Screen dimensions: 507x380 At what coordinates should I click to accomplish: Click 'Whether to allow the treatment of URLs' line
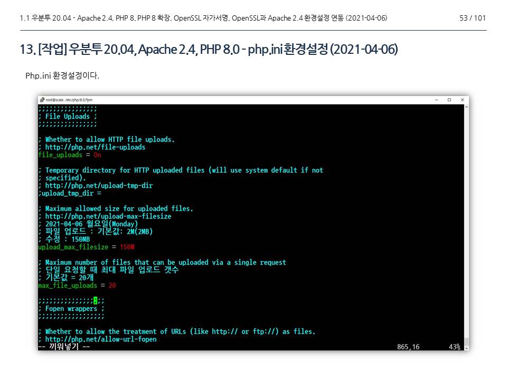pyautogui.click(x=177, y=331)
